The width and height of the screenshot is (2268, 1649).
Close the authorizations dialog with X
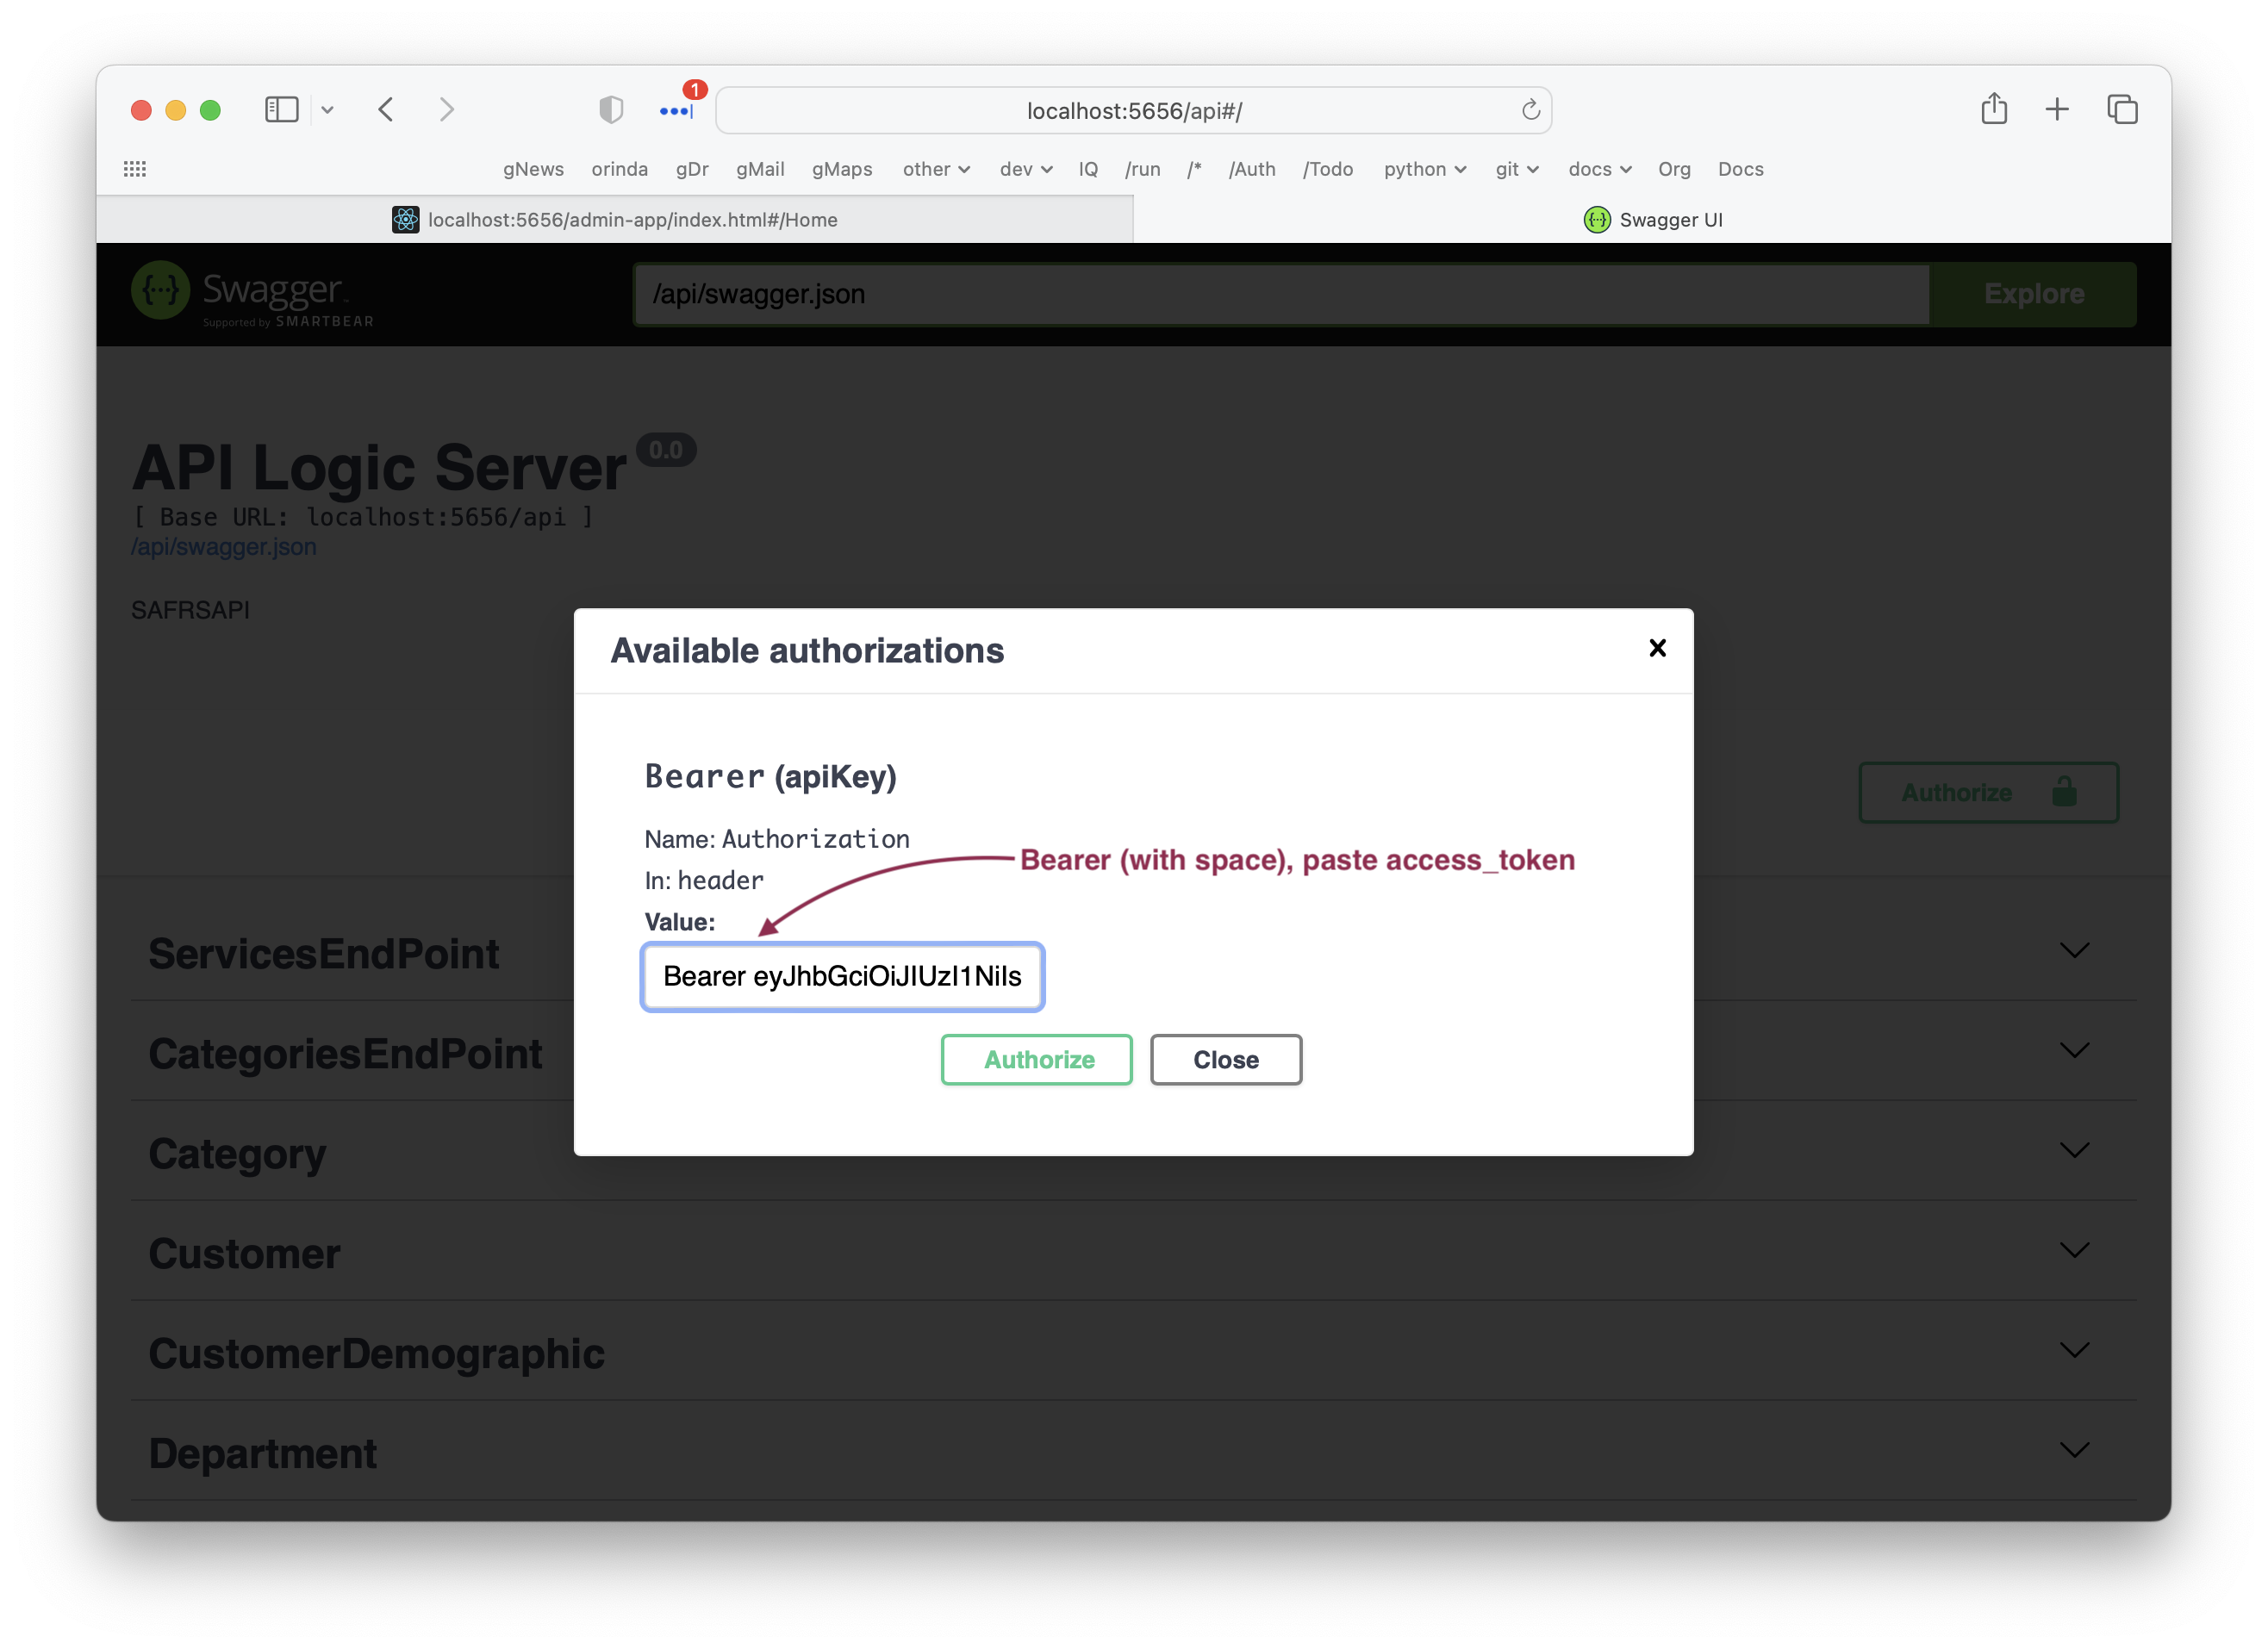click(x=1657, y=648)
